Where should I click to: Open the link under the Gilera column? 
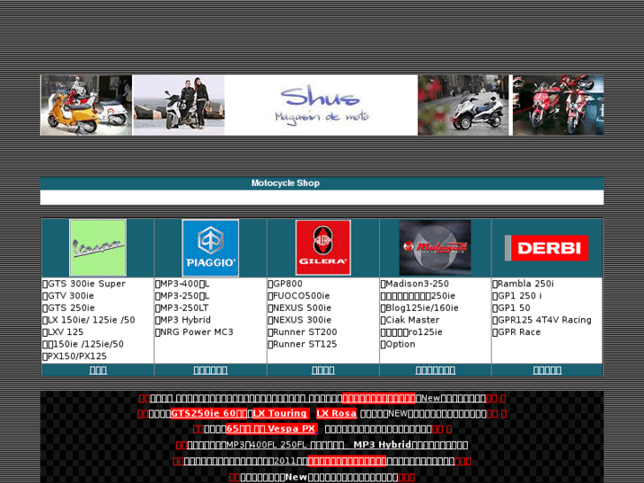[322, 370]
